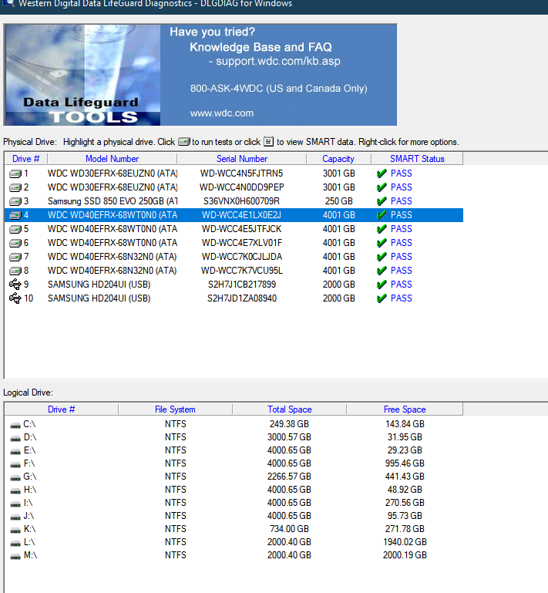Select serial number S2H7J1CB217899
Viewport: 548px width, 593px height.
[241, 285]
